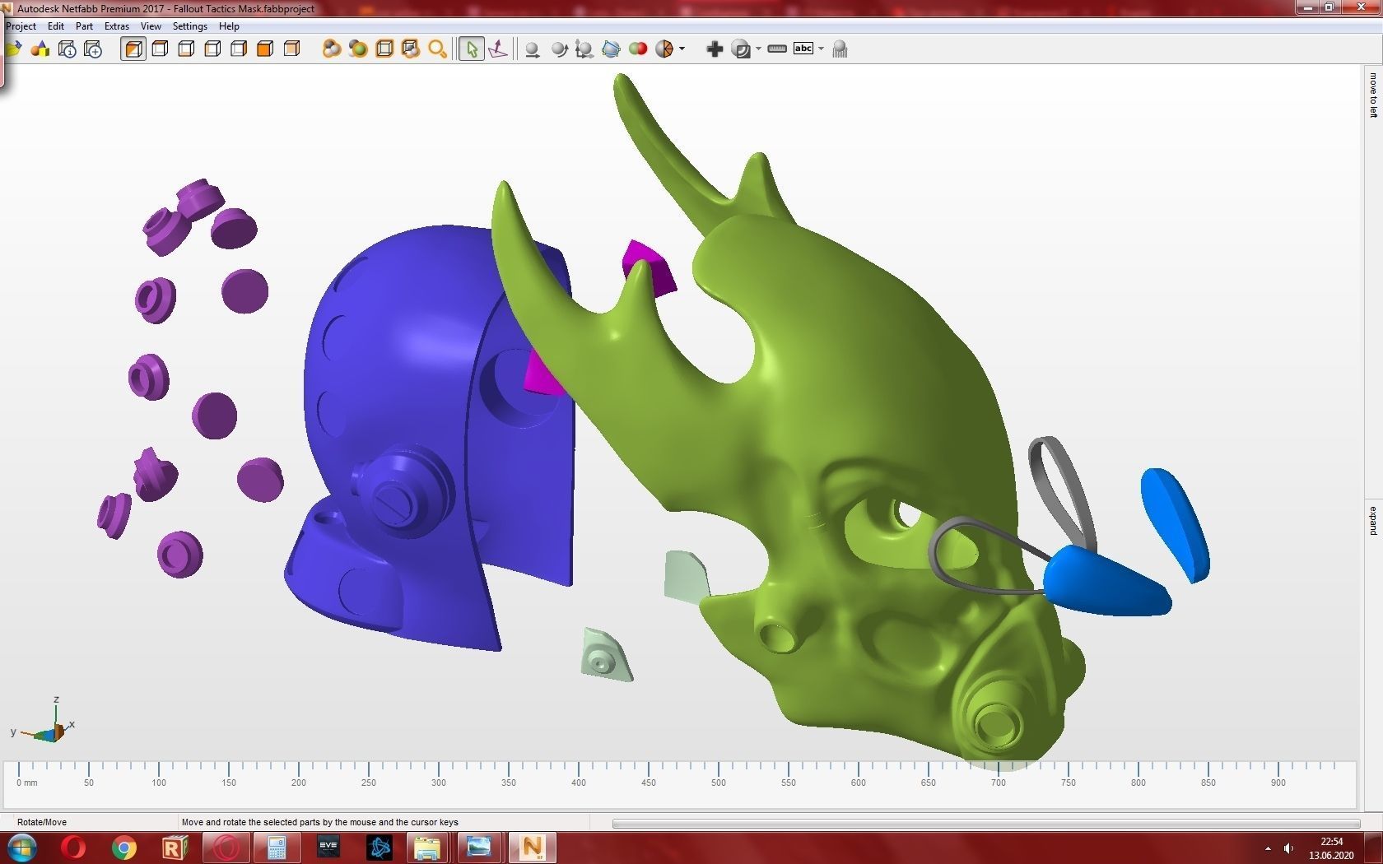This screenshot has height=864, width=1383.
Task: Click the 'move to left' side button
Action: 1372,95
